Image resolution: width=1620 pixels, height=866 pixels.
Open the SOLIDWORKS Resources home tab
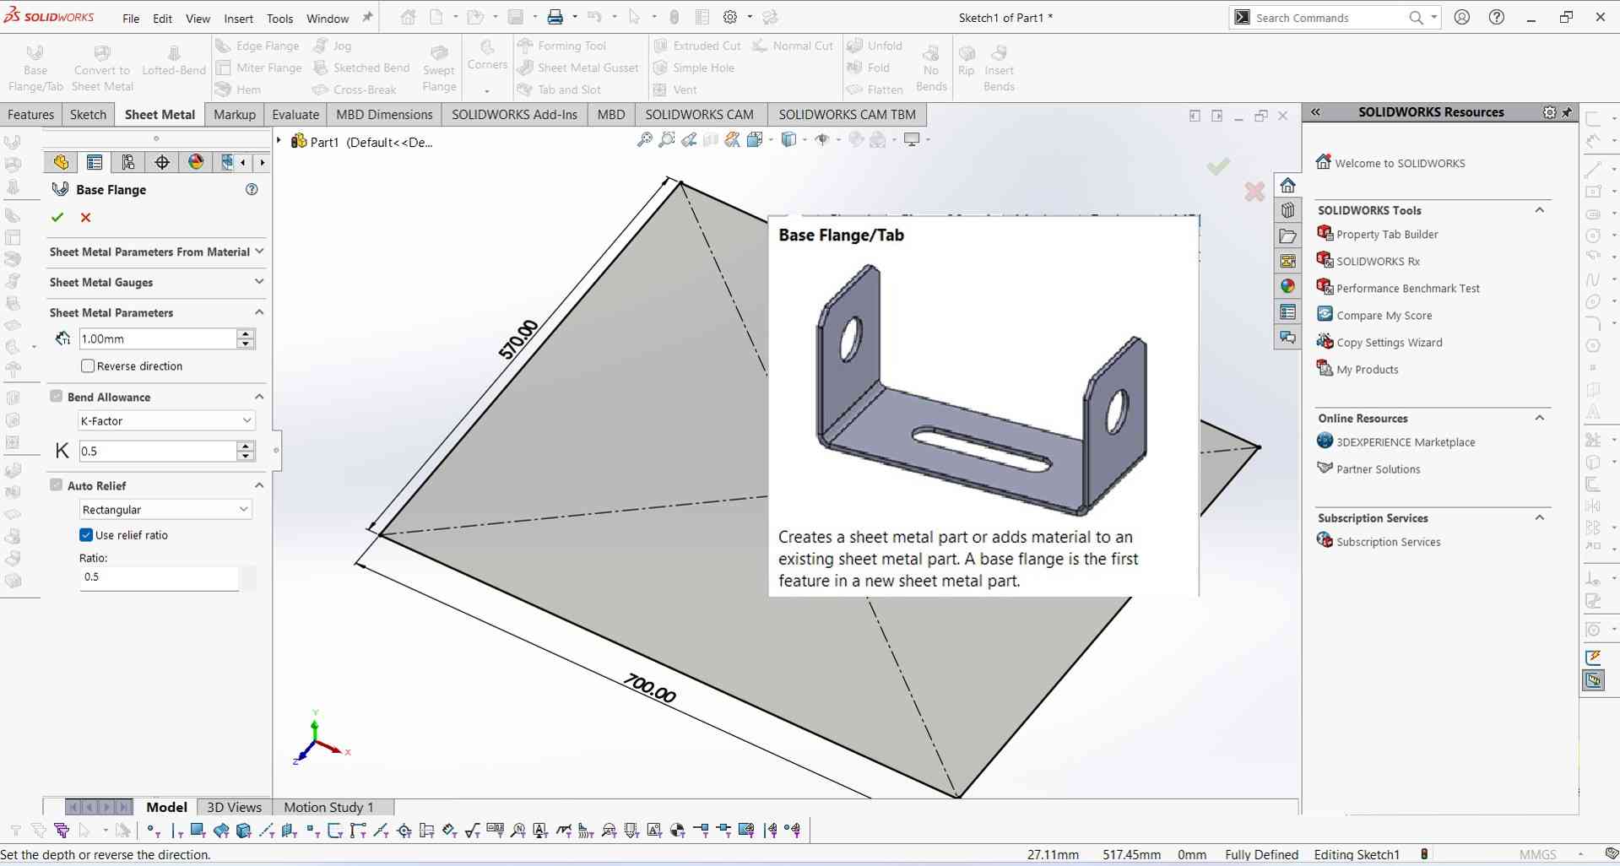[x=1287, y=185]
